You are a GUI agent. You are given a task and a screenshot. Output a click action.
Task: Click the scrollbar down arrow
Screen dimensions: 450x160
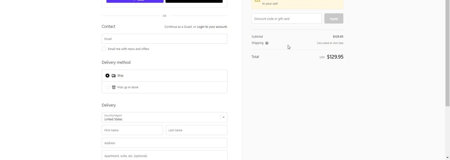pyautogui.click(x=448, y=158)
